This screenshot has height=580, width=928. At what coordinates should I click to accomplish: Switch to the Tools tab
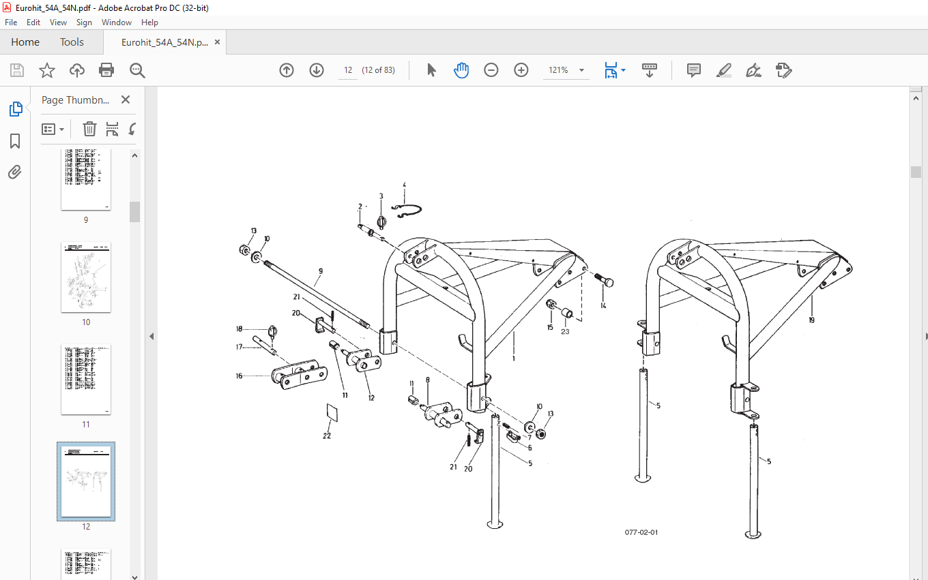(x=72, y=42)
